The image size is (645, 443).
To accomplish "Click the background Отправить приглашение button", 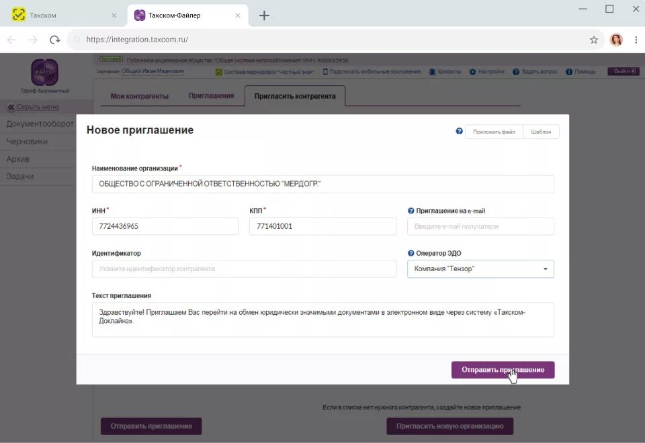I will pos(151,426).
